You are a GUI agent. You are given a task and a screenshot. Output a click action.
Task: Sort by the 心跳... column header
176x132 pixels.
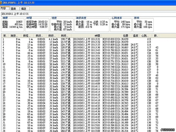click(x=146, y=36)
